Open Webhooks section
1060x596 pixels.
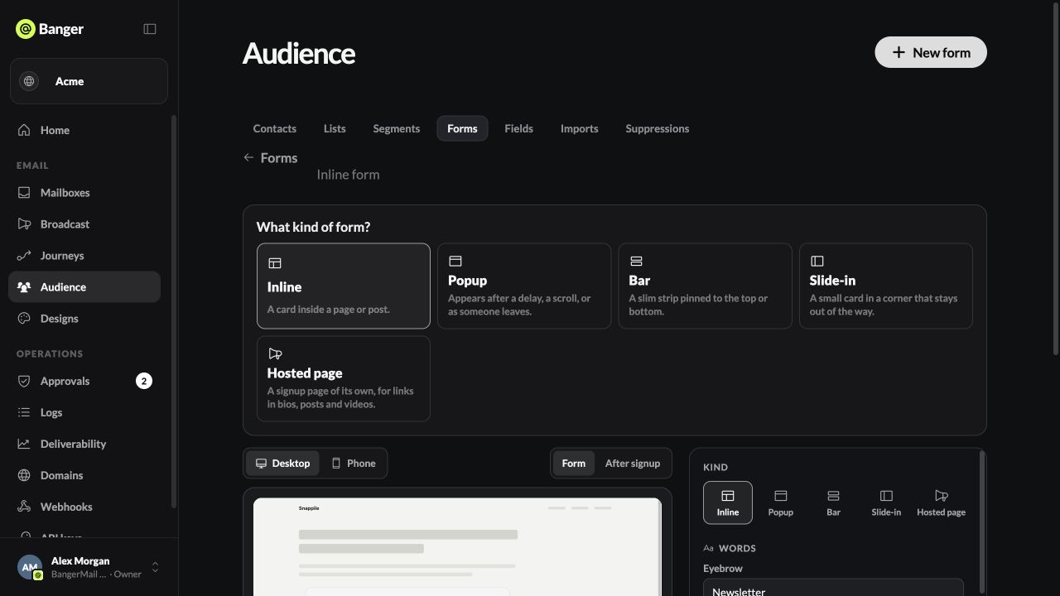pos(84,507)
